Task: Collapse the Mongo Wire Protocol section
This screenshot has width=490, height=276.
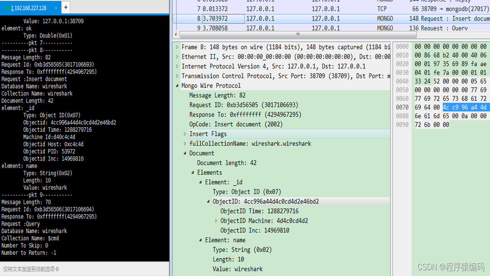Action: click(x=177, y=85)
